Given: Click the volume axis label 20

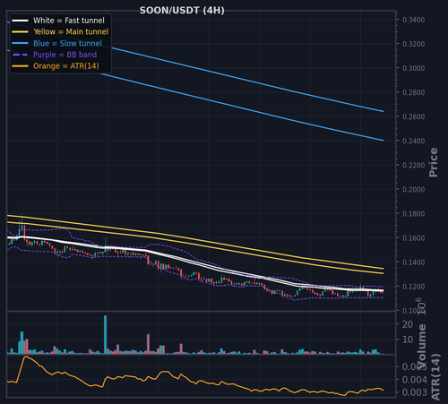Looking at the screenshot, I should [x=408, y=324].
